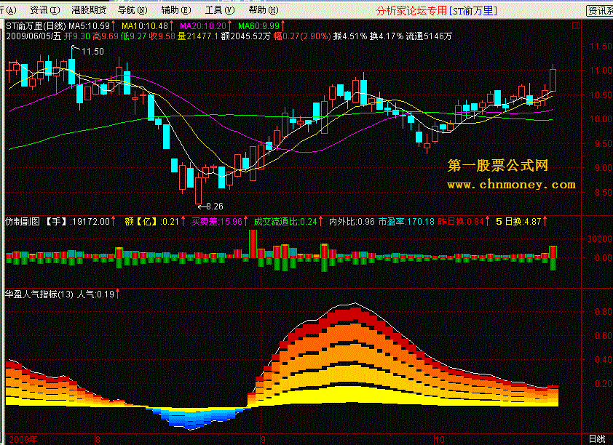Select the MA60:9.99 indicator label
The height and width of the screenshot is (445, 613).
coord(258,26)
